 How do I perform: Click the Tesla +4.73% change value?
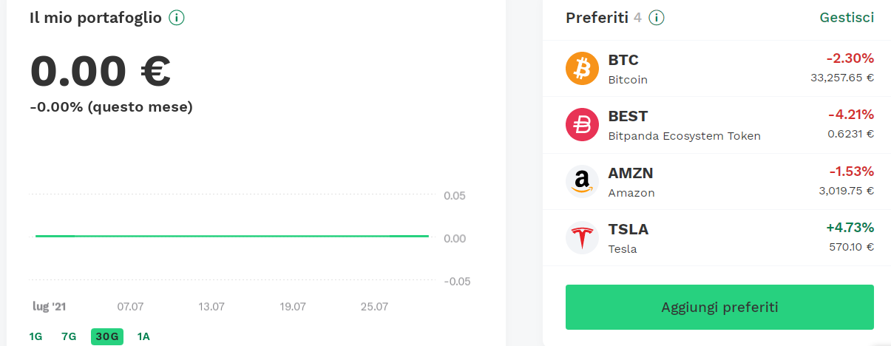[x=850, y=228]
